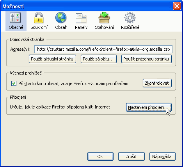Cancel with the Zrušit button
The height and width of the screenshot is (167, 183).
[131, 156]
